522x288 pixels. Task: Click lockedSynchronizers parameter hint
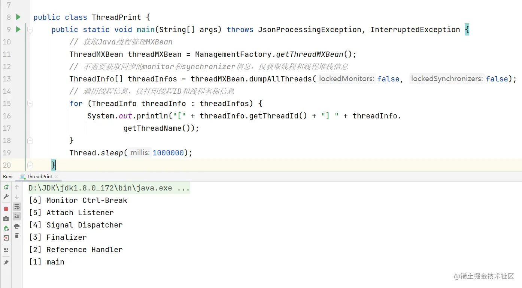(x=447, y=79)
